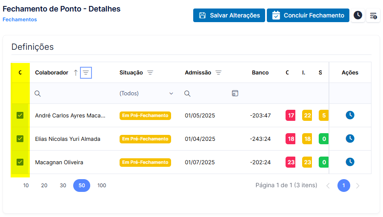Click admission date 01/07/2025
This screenshot has width=383, height=217.
tap(200, 162)
